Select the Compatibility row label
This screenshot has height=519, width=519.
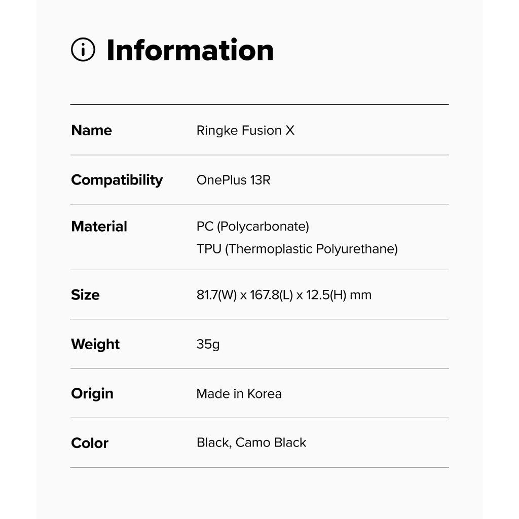pos(117,180)
